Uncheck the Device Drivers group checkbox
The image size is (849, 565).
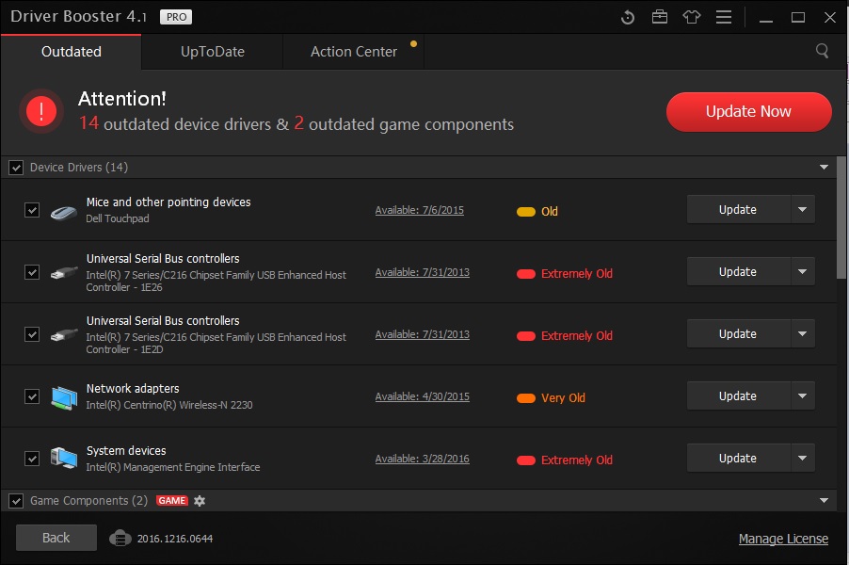click(x=16, y=168)
